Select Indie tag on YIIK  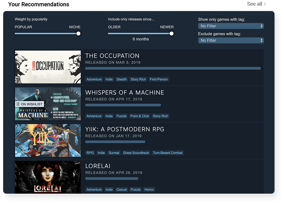(101, 153)
